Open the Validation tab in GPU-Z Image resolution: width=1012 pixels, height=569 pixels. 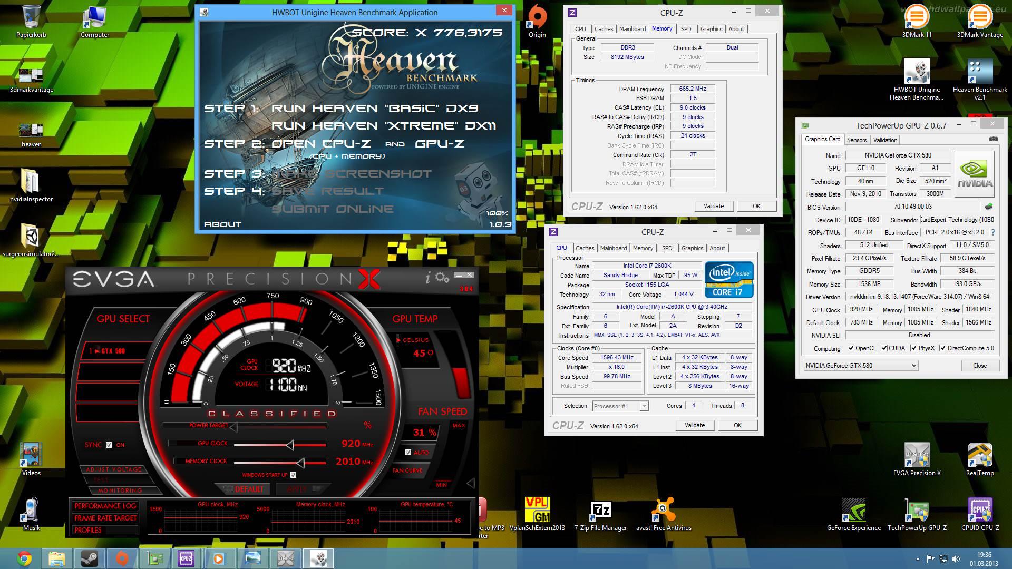point(885,140)
